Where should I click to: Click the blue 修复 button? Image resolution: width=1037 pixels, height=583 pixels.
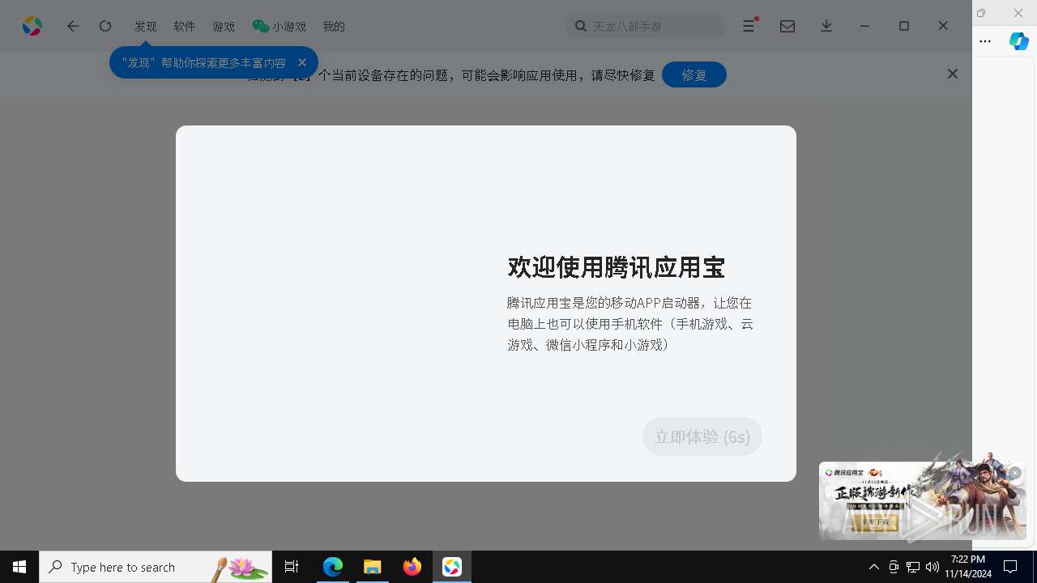[x=694, y=74]
